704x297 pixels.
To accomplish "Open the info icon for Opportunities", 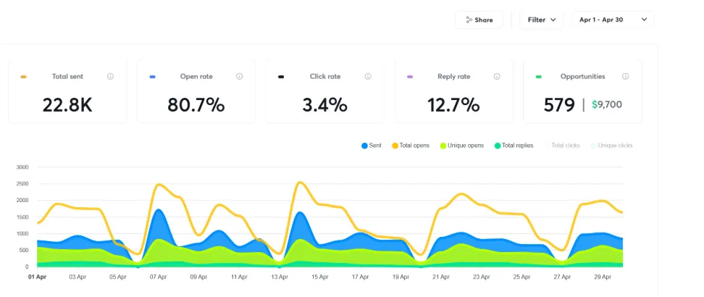I will (626, 76).
